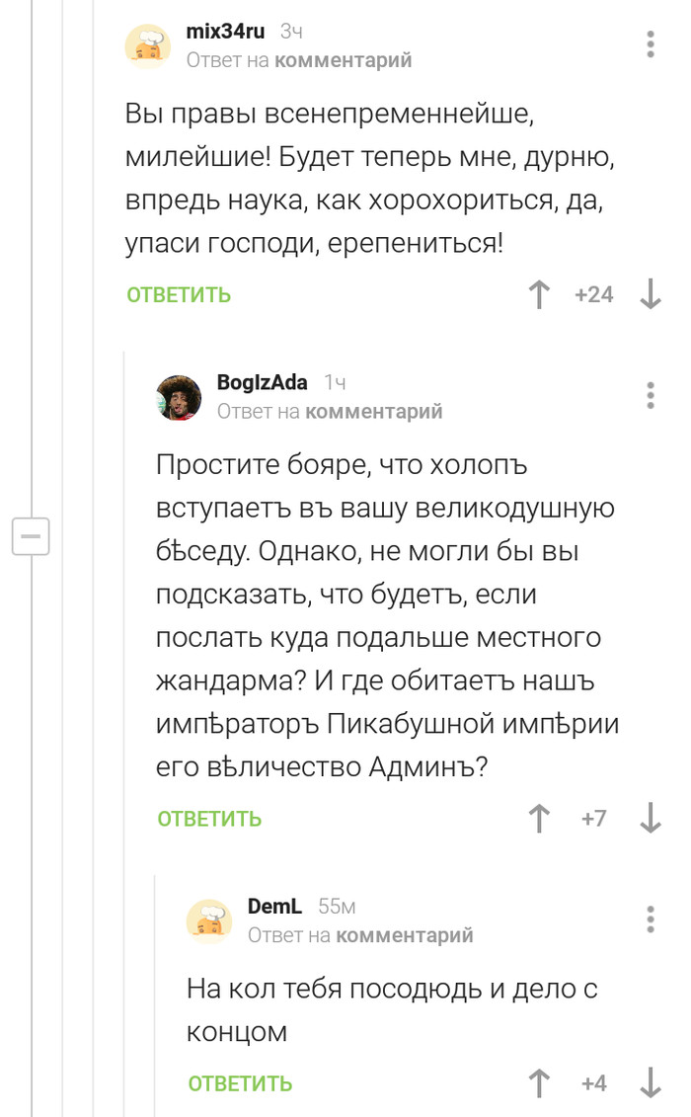The width and height of the screenshot is (691, 1117).
Task: Downvote mix34ru's comment
Action: pos(651,294)
